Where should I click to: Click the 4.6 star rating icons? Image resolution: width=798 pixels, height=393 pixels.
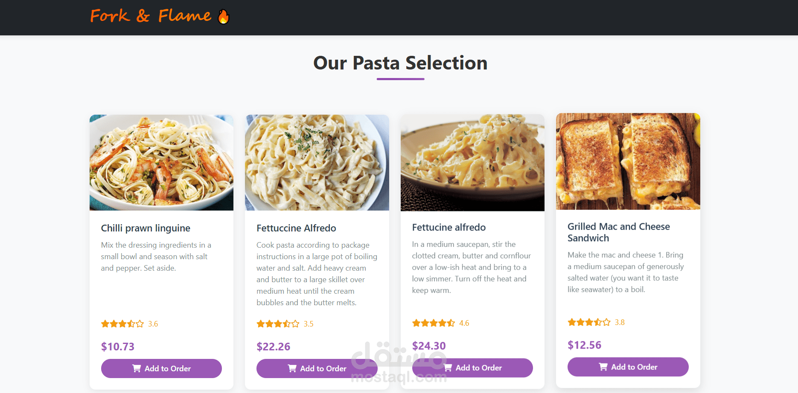tap(434, 323)
